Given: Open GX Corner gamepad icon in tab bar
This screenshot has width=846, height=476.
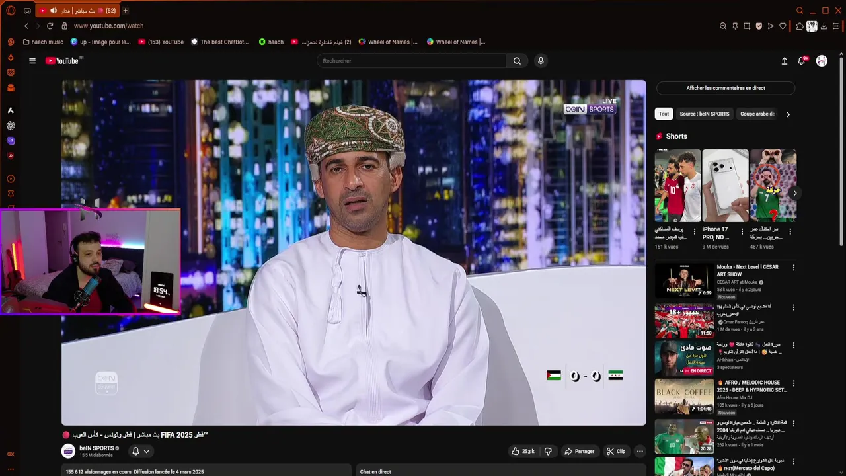Looking at the screenshot, I should pos(27,11).
